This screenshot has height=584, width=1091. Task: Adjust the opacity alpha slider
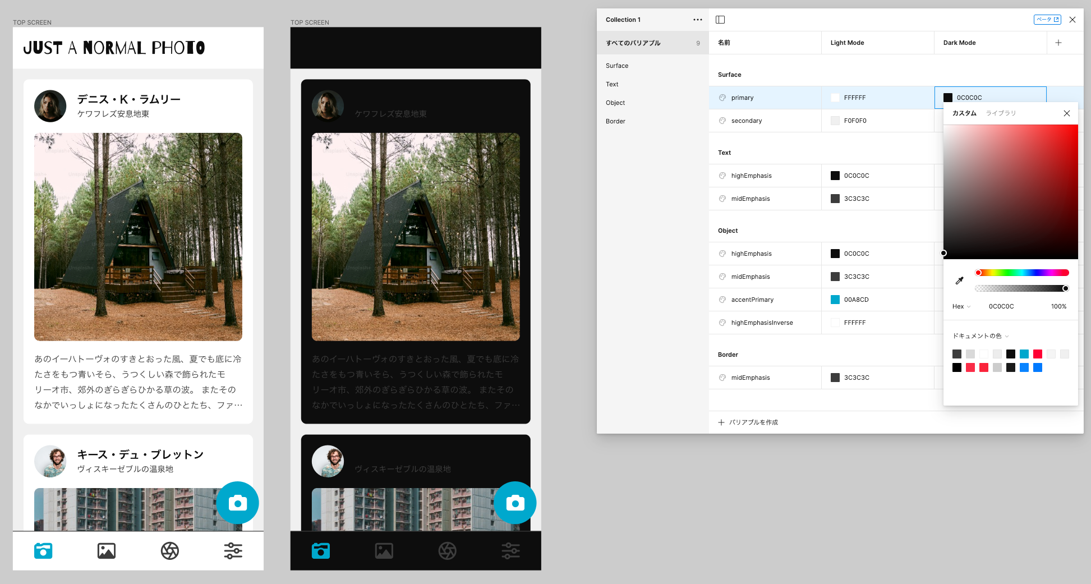click(x=1022, y=288)
